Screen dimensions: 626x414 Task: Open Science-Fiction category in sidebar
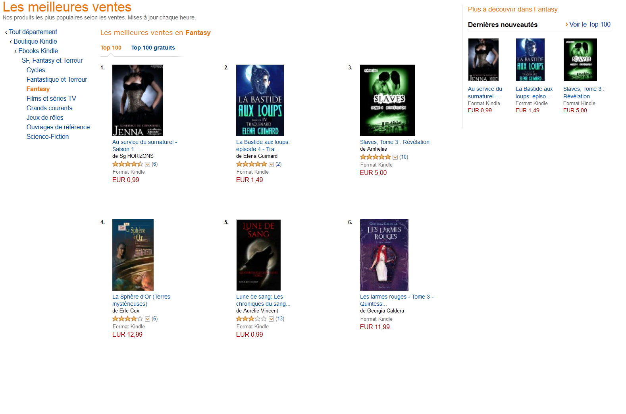[x=48, y=136]
